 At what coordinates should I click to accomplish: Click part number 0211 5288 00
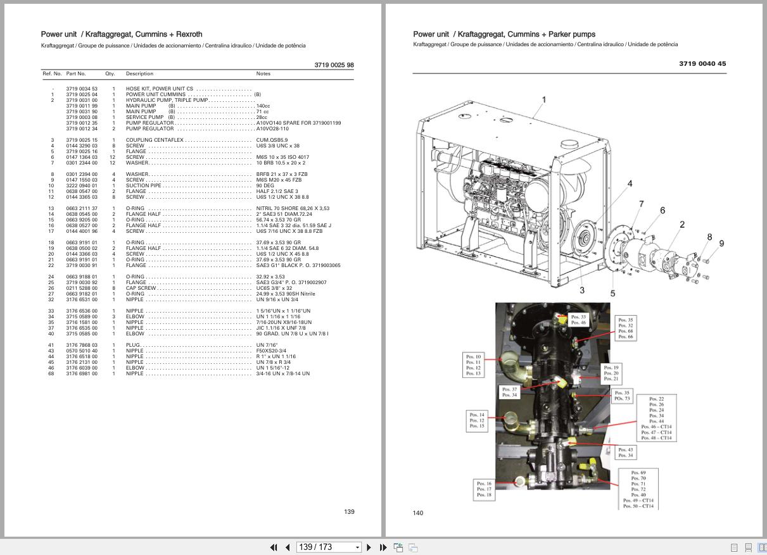82,288
